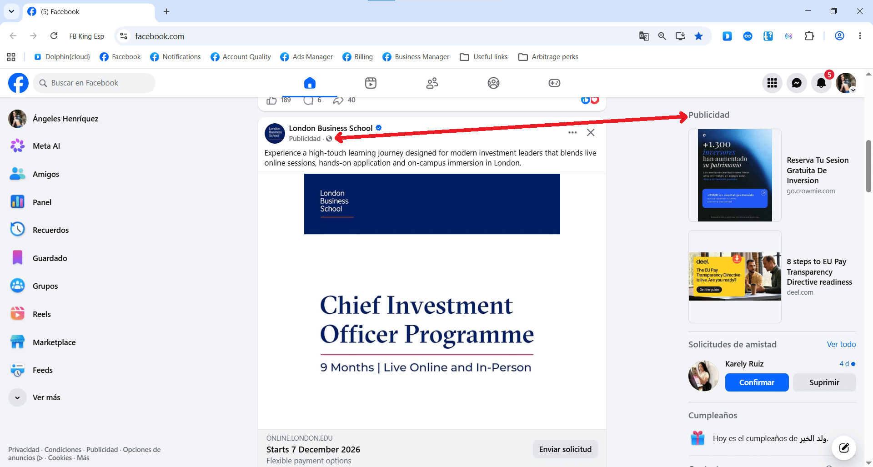Image resolution: width=873 pixels, height=467 pixels.
Task: Open Karely Ruiz profile picture
Action: coord(703,376)
